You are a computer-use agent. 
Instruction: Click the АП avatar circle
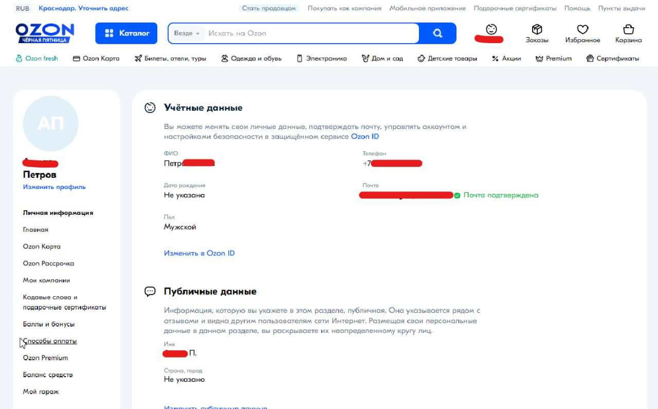click(51, 123)
